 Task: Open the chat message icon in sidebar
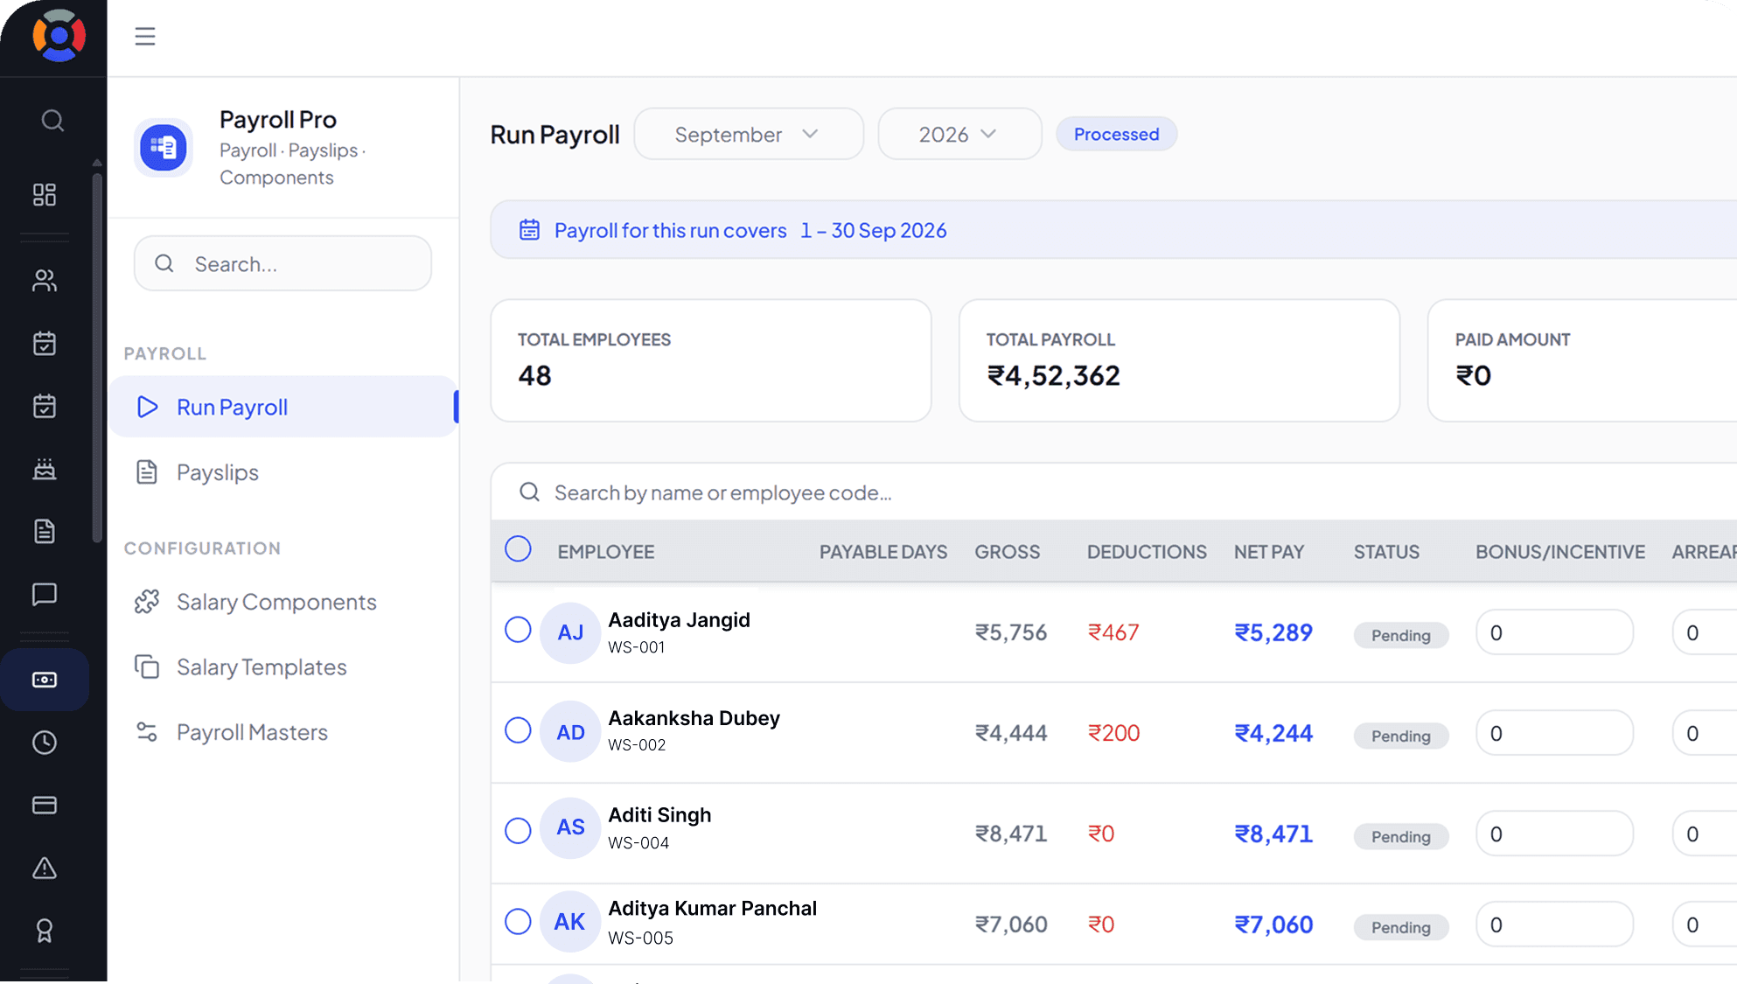tap(45, 595)
